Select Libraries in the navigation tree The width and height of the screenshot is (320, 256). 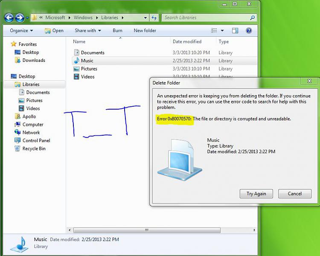pos(31,84)
